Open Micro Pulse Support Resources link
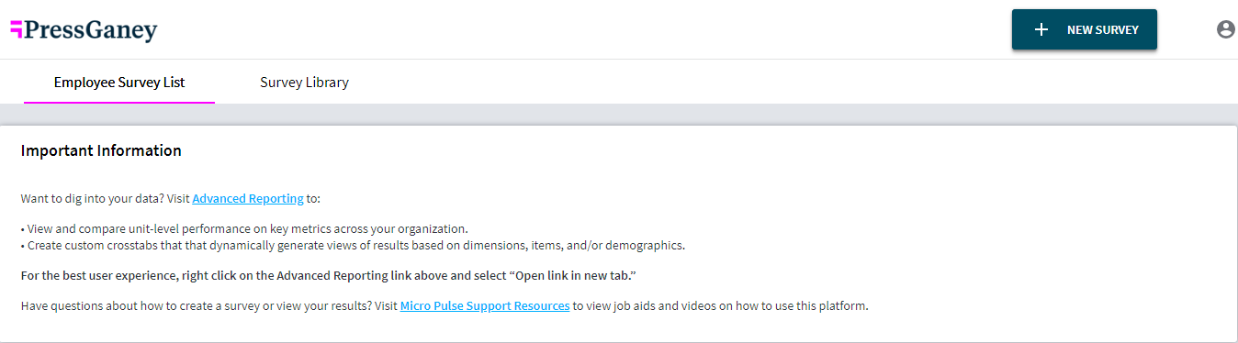The image size is (1238, 343). tap(485, 305)
